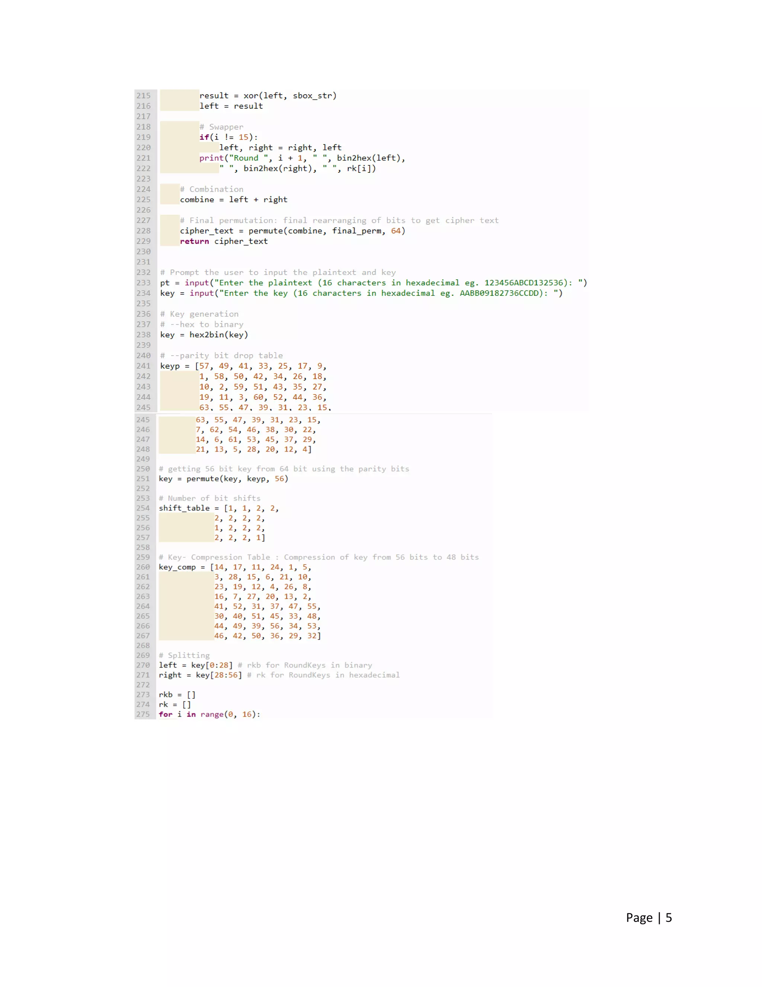Click the '# Swapper' comment line

221,127
